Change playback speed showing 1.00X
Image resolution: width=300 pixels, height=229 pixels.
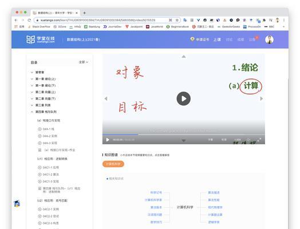(x=237, y=140)
